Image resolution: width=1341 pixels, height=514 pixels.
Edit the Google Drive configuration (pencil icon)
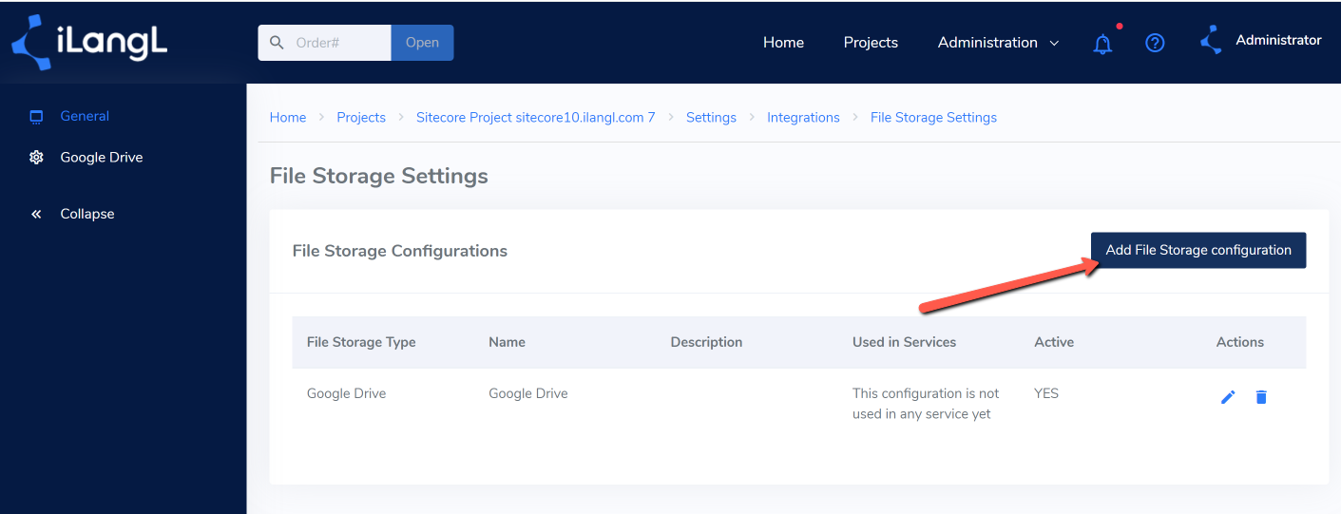pyautogui.click(x=1228, y=397)
